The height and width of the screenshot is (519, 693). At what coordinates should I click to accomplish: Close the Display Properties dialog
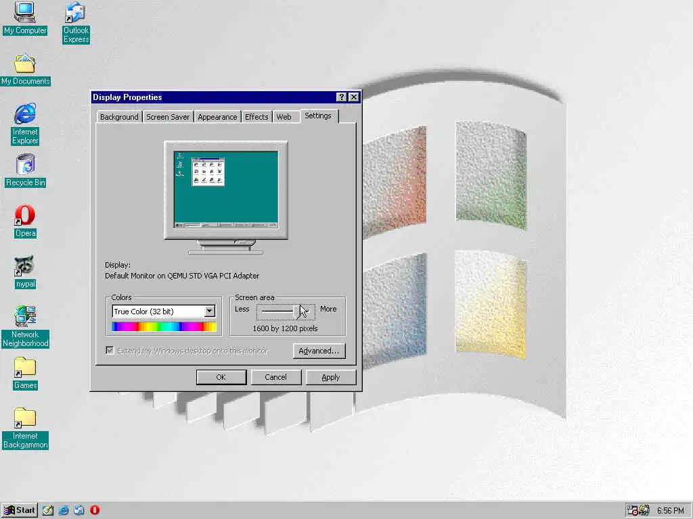tap(353, 97)
